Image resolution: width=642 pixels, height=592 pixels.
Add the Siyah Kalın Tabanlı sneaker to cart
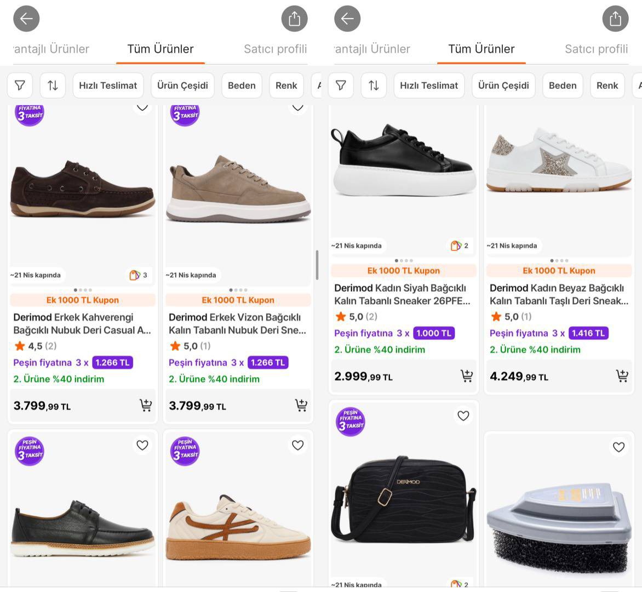[467, 376]
